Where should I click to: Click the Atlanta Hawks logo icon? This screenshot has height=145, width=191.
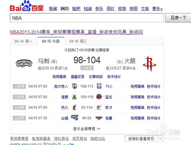click(99, 118)
